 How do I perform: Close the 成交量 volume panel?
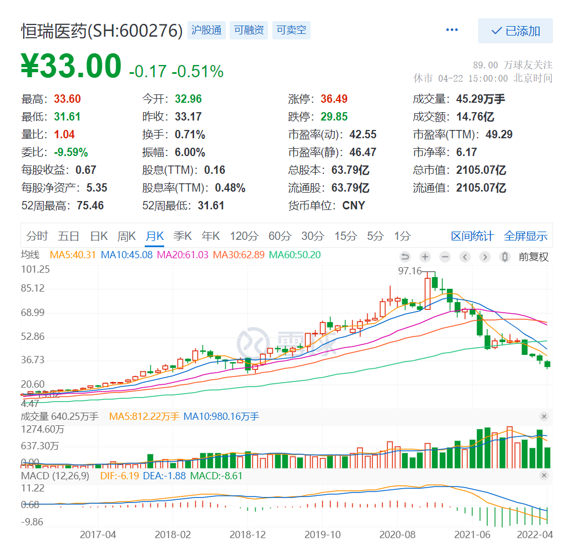click(x=544, y=416)
